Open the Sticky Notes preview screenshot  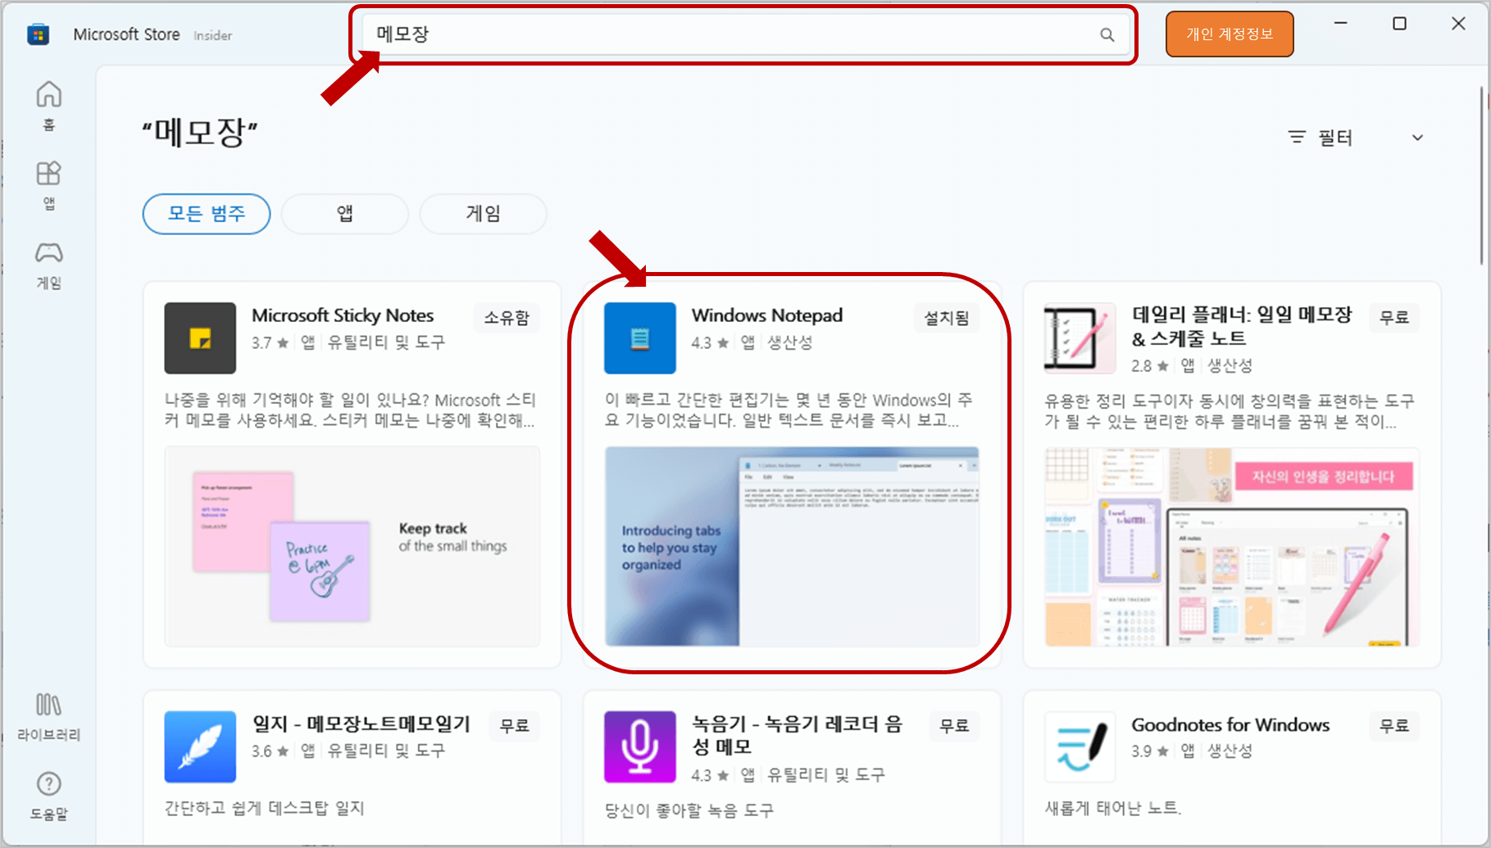click(352, 546)
